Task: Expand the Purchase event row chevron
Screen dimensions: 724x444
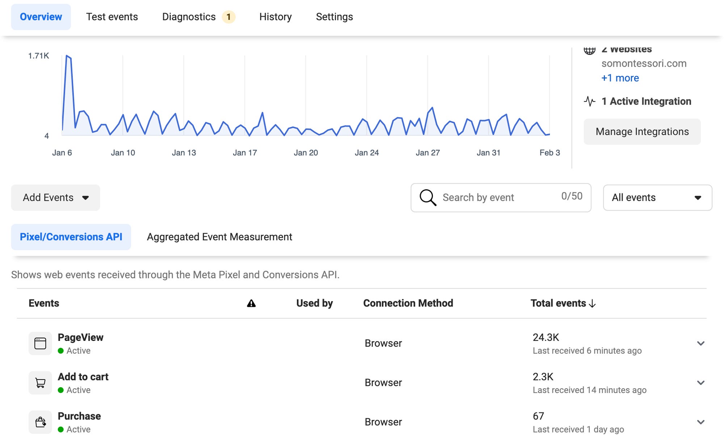Action: click(700, 422)
